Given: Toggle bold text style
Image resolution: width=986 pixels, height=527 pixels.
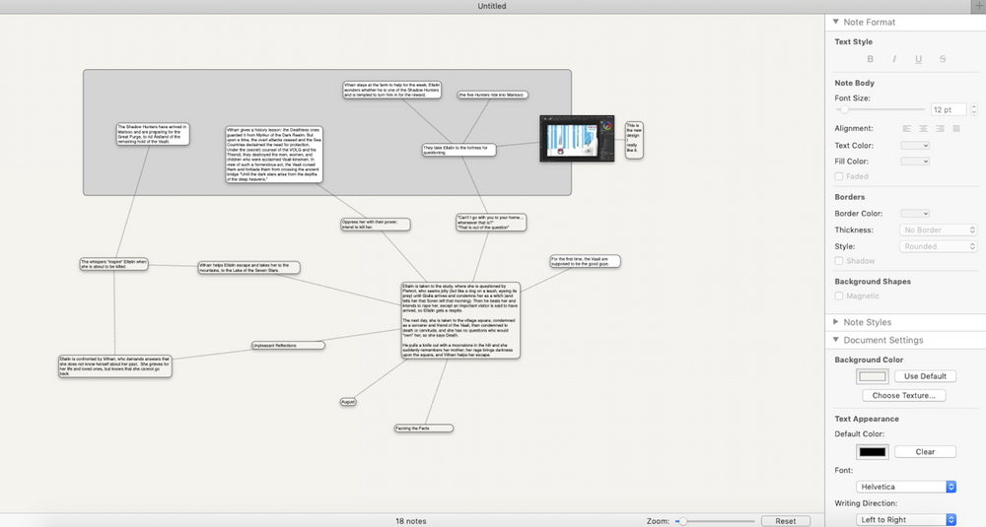Looking at the screenshot, I should coord(870,59).
